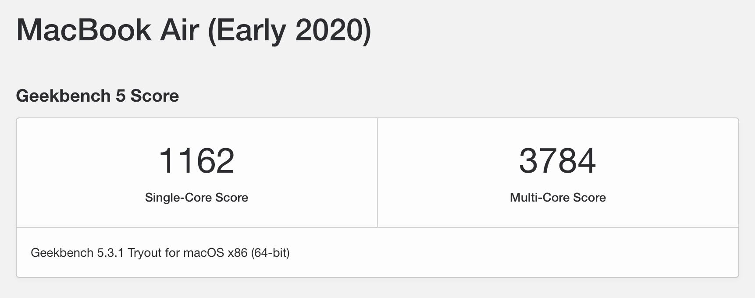Select the word Geekbench in the score heading

pos(63,96)
